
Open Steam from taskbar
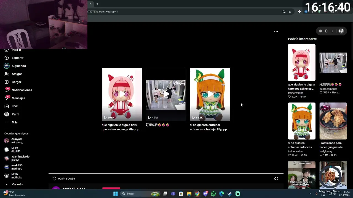click(x=229, y=194)
